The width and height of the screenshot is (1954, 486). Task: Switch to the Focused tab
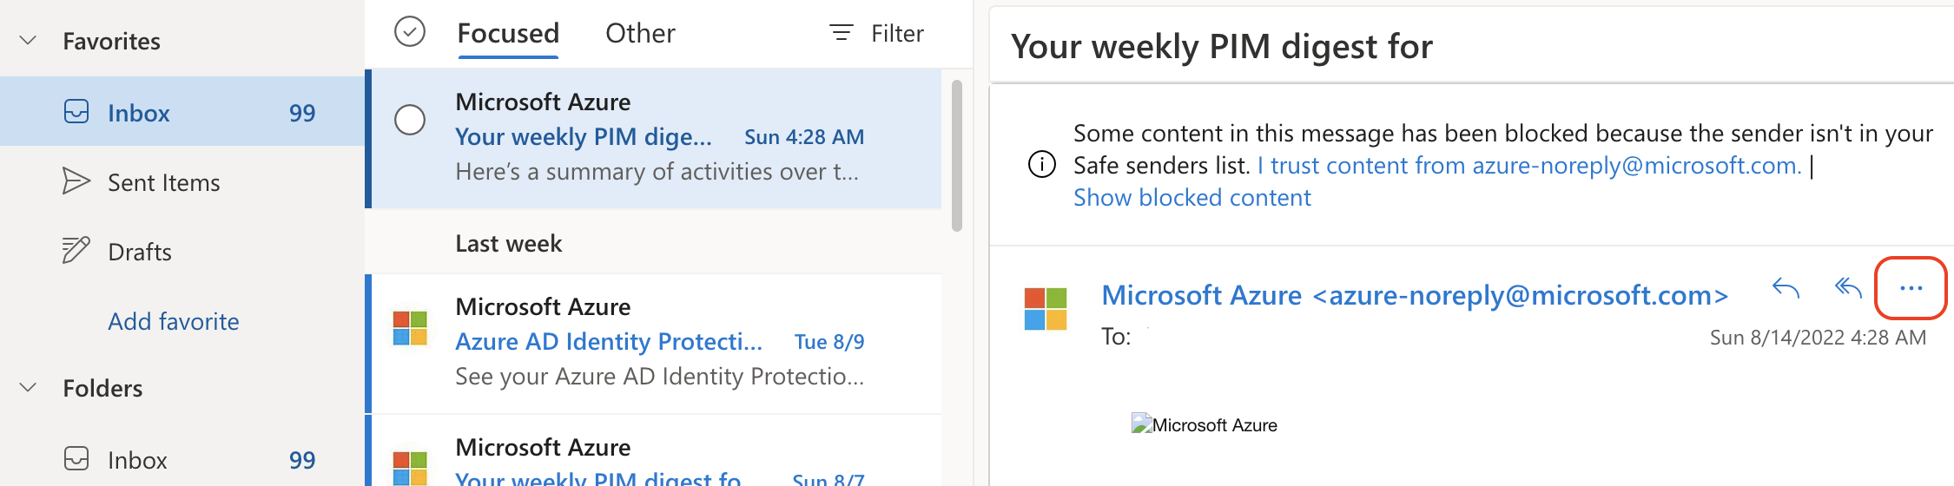[508, 33]
